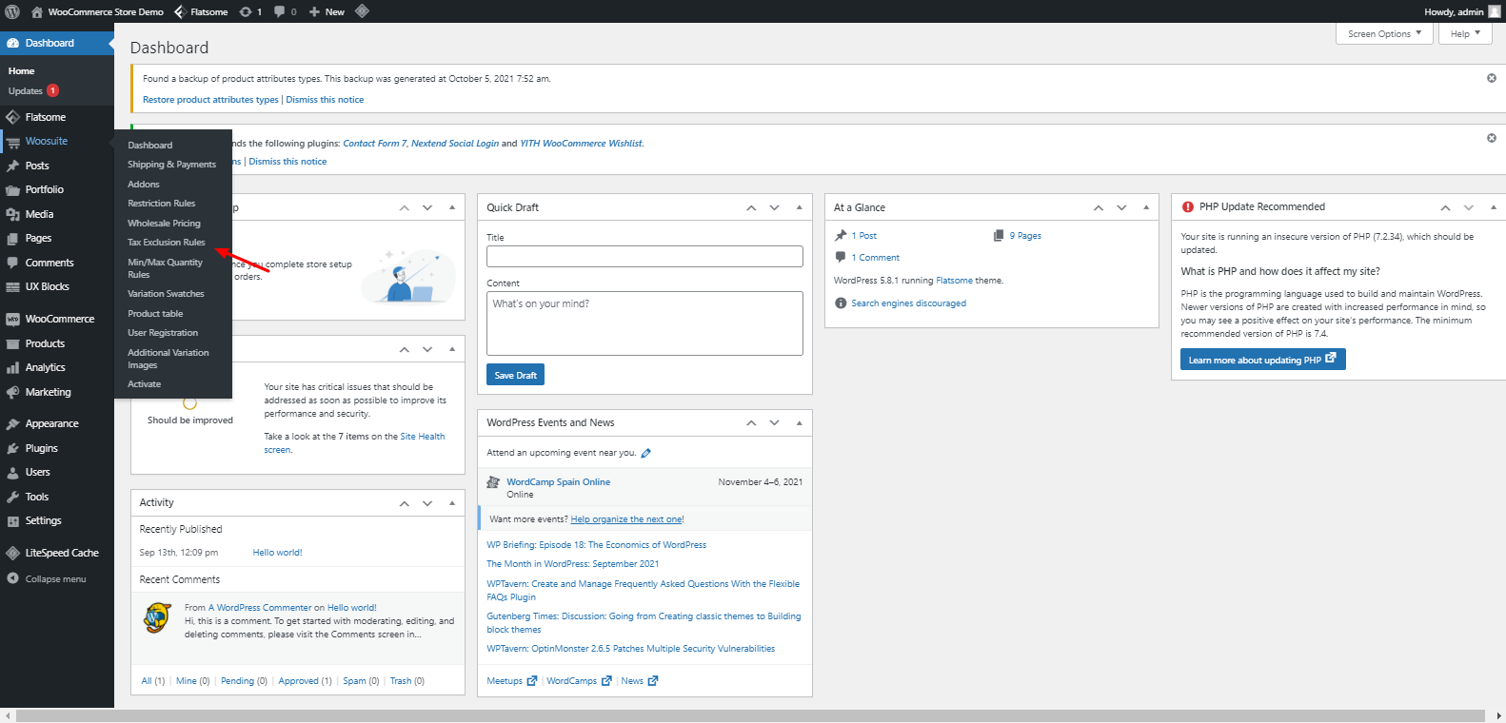The height and width of the screenshot is (723, 1506).
Task: Move At a Glance widget down
Action: (1121, 207)
